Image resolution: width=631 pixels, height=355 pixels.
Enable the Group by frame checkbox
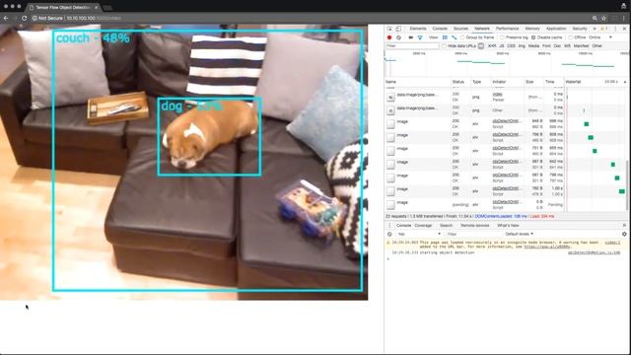[462, 37]
